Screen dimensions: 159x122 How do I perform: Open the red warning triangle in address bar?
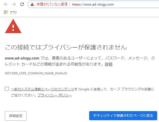tap(32, 4)
